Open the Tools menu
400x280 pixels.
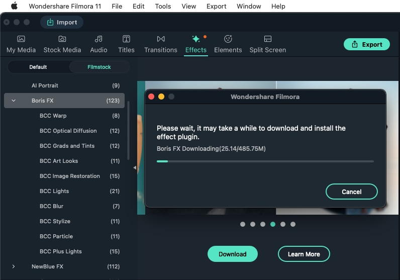click(x=163, y=6)
